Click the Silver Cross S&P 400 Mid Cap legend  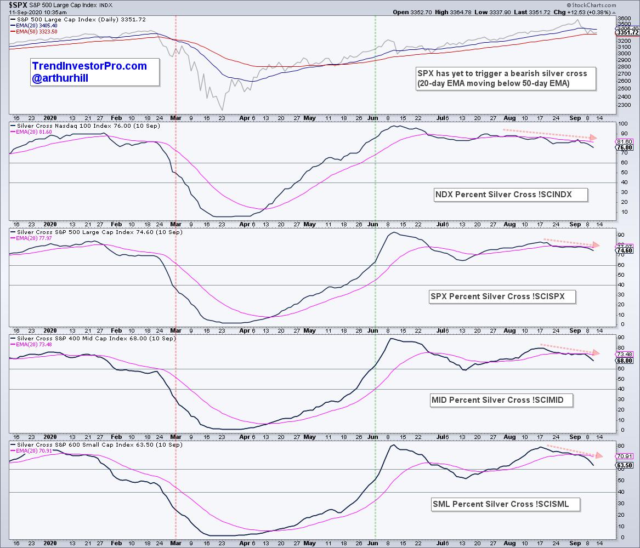click(93, 339)
